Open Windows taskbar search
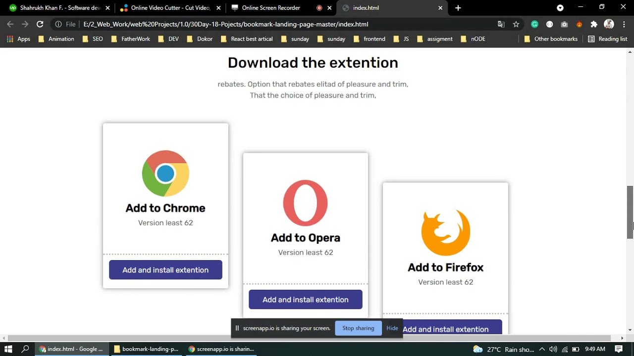Viewport: 634px width, 356px height. coord(25,349)
